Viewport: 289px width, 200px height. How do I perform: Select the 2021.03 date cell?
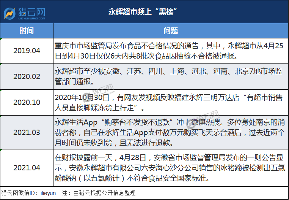(27, 132)
